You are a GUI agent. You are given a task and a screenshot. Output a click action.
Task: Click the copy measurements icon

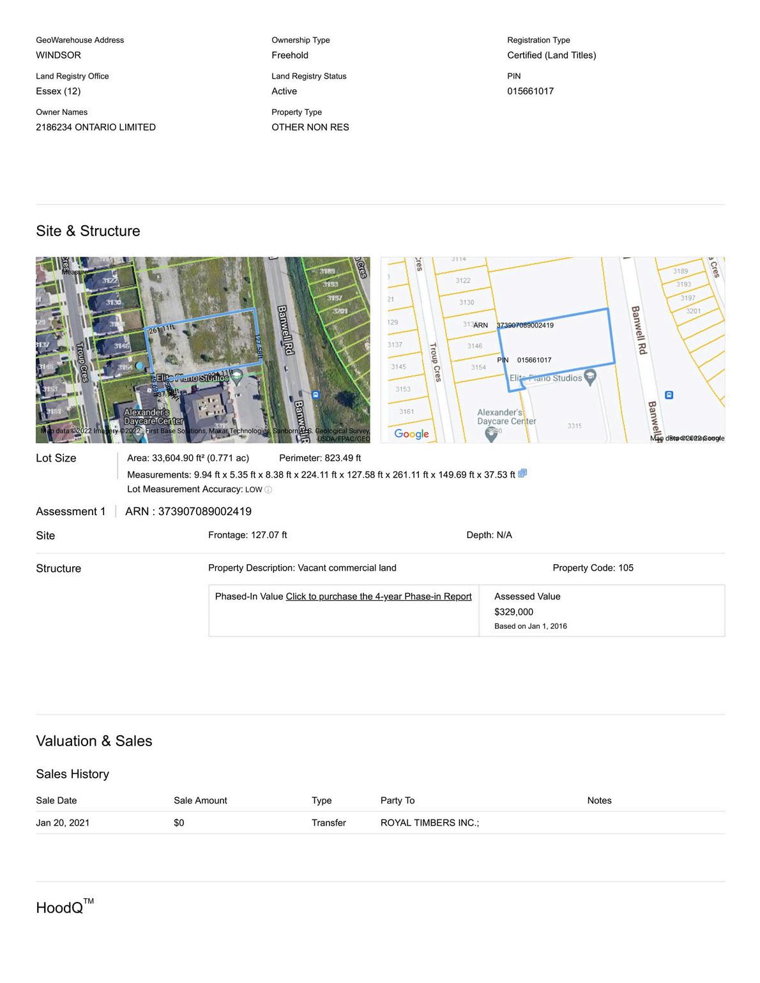point(522,474)
